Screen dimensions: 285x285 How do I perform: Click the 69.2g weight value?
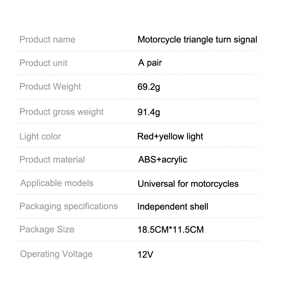pyautogui.click(x=149, y=87)
